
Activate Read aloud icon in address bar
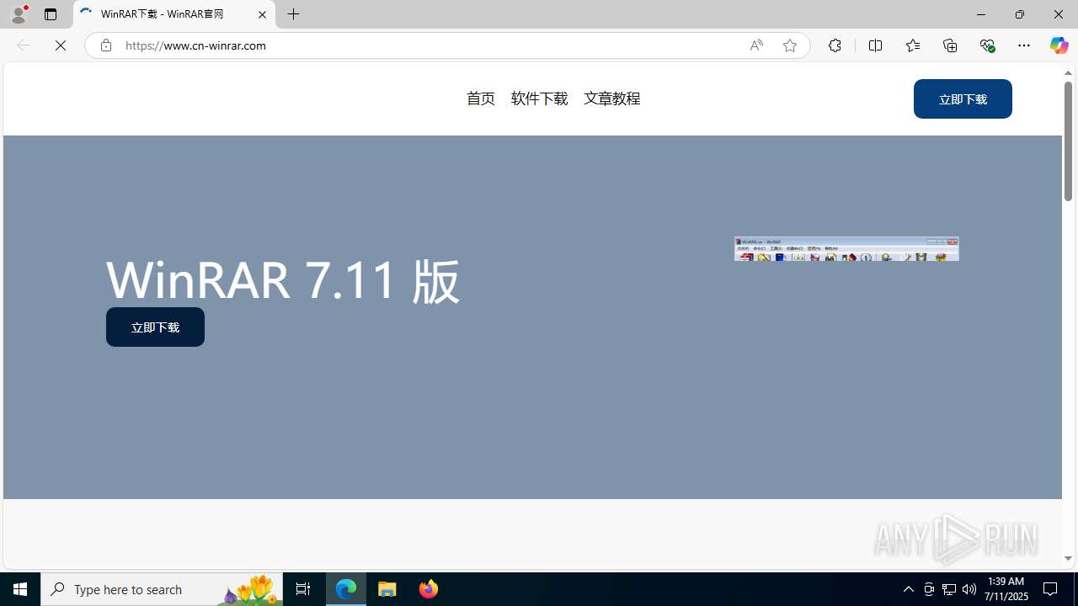[756, 45]
